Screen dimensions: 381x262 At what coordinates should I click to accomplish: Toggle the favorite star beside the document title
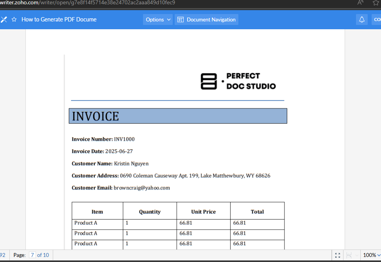[14, 19]
